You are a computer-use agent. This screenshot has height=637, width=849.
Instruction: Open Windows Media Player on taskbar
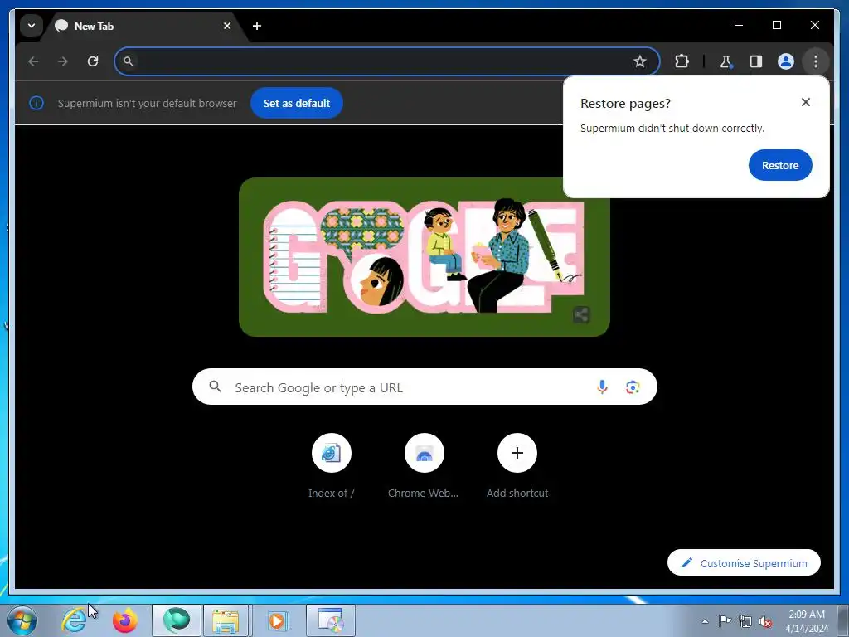[277, 620]
